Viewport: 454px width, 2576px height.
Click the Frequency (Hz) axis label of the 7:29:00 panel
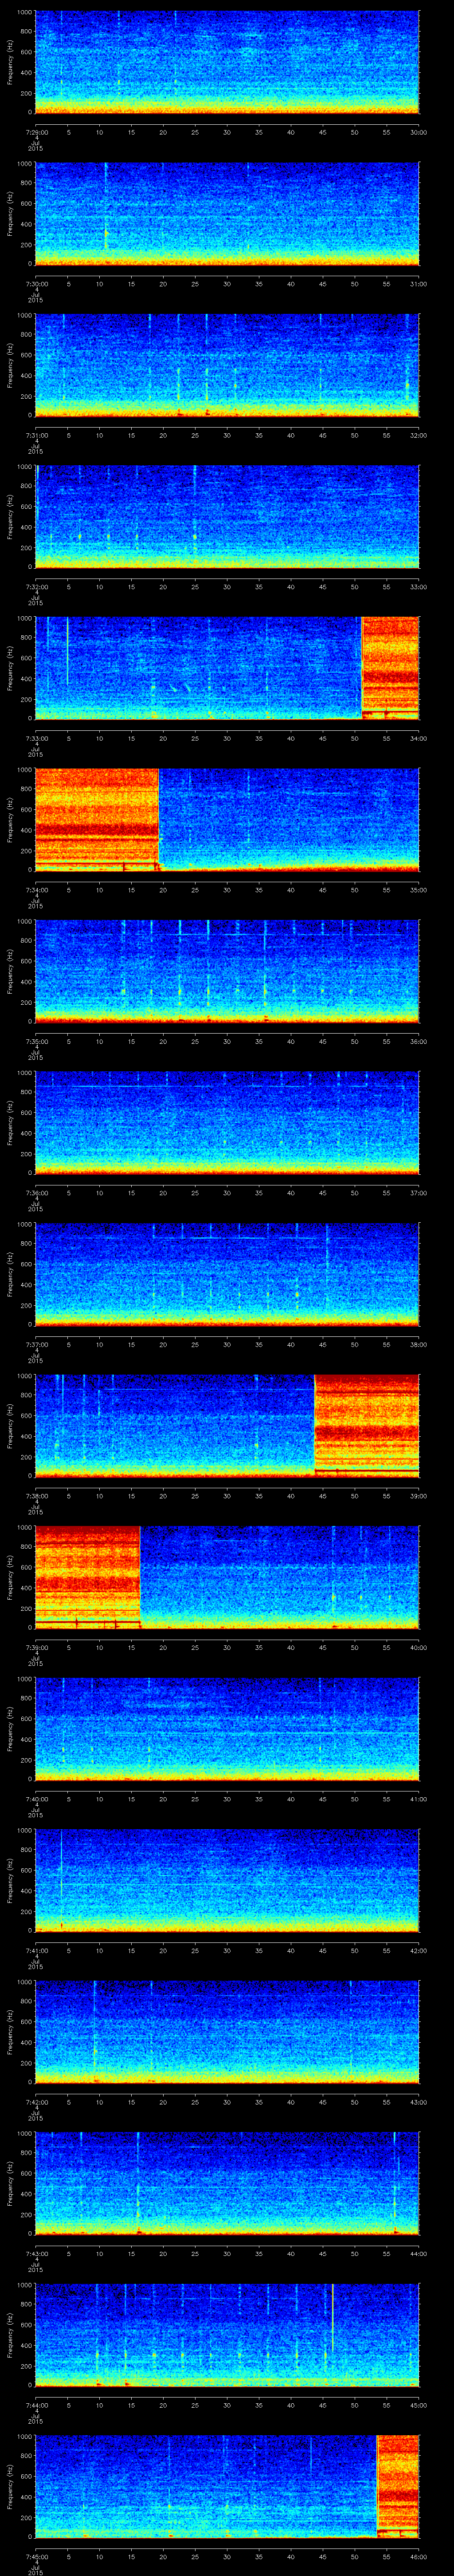click(10, 62)
